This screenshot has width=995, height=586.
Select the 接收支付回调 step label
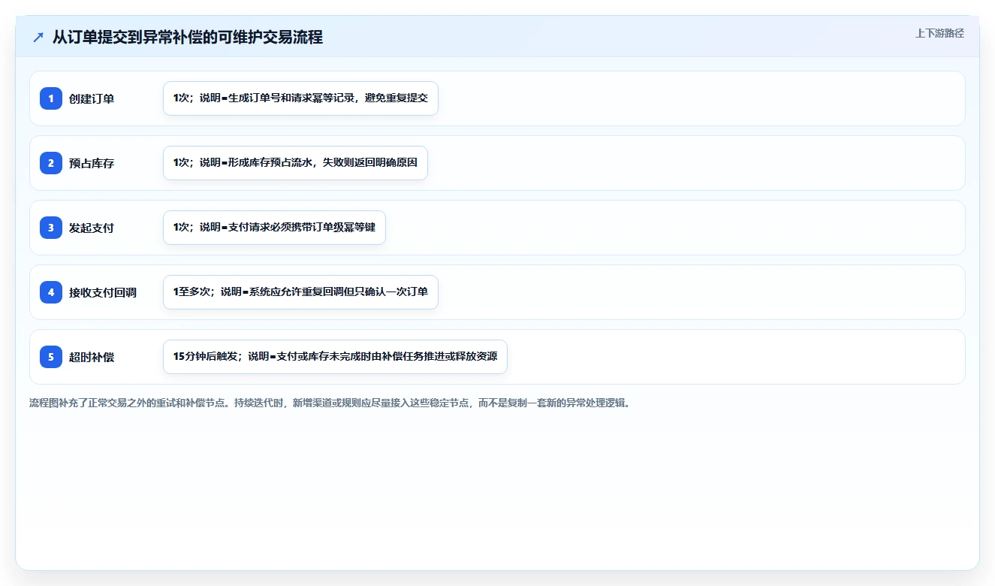pyautogui.click(x=103, y=292)
